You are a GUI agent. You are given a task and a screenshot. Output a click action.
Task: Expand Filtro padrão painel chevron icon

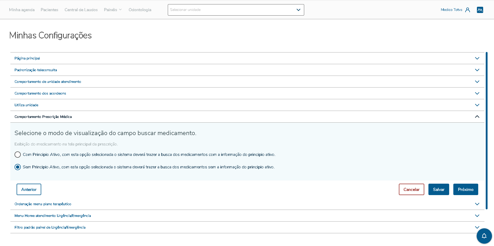point(477,227)
